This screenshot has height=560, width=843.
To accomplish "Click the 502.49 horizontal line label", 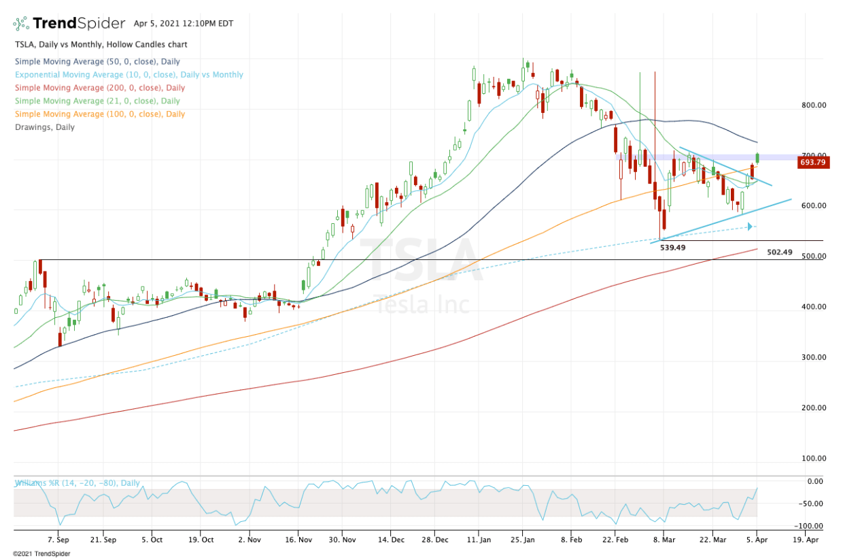I will (x=779, y=252).
